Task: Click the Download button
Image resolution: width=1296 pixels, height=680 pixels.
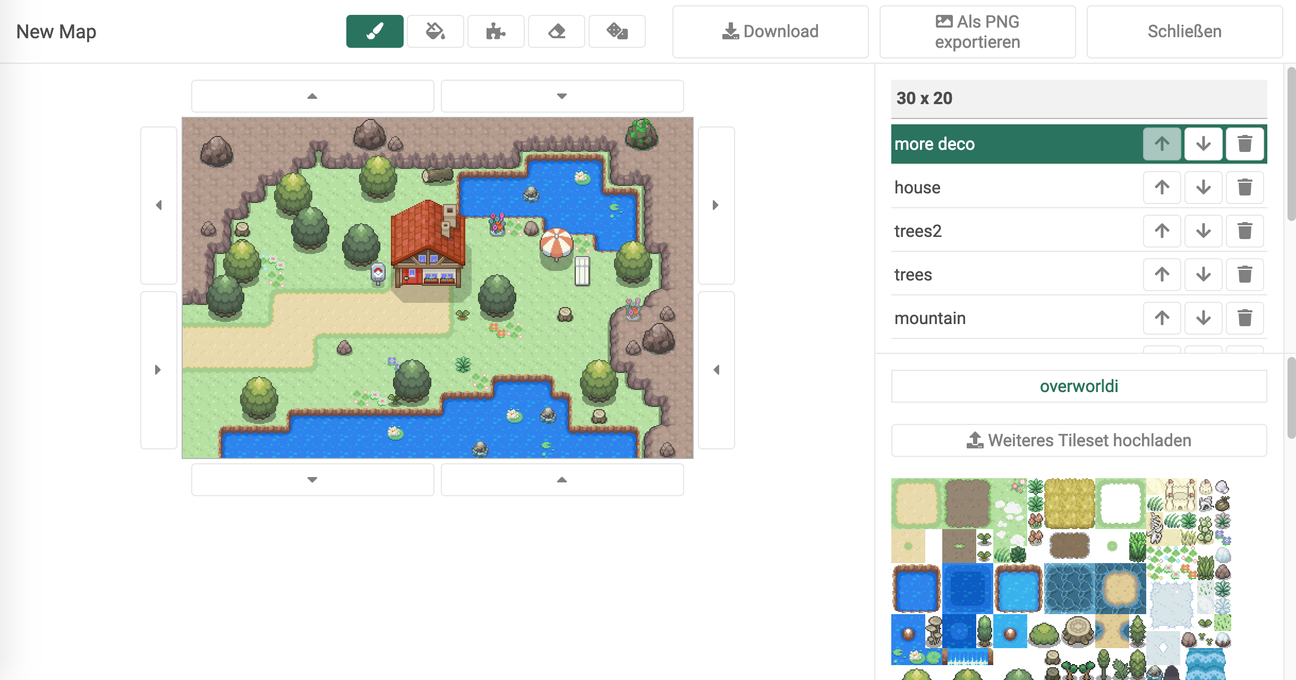Action: [x=769, y=32]
